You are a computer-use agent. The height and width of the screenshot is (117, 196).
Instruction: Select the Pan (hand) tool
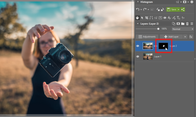137,18
